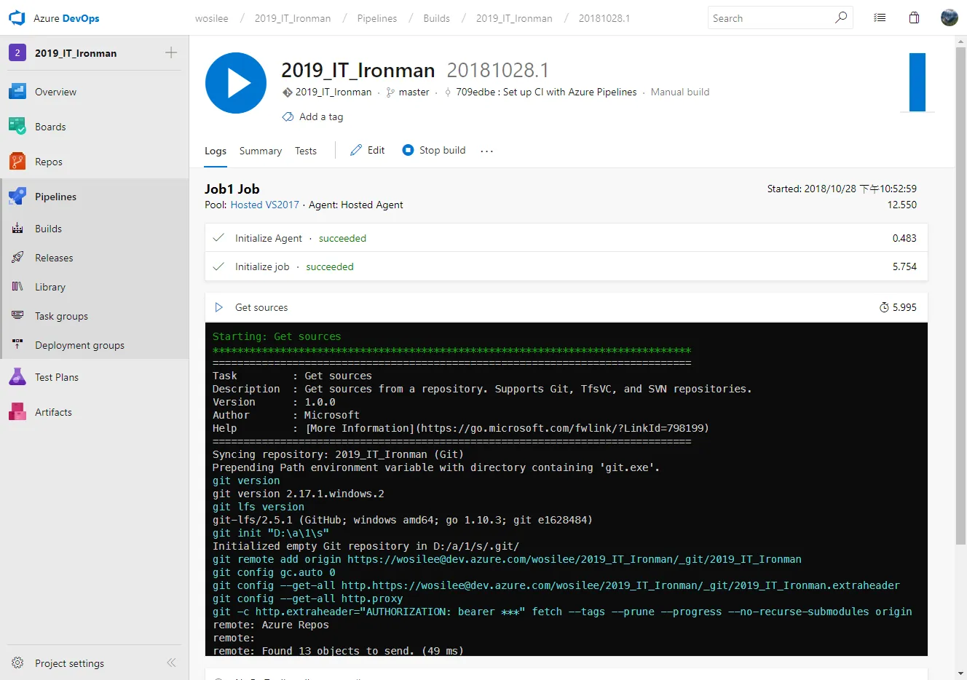Click the Stop build button
967x680 pixels.
pos(433,150)
